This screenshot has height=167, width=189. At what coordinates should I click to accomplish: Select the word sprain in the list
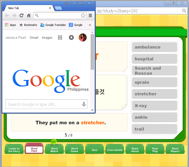click(155, 82)
